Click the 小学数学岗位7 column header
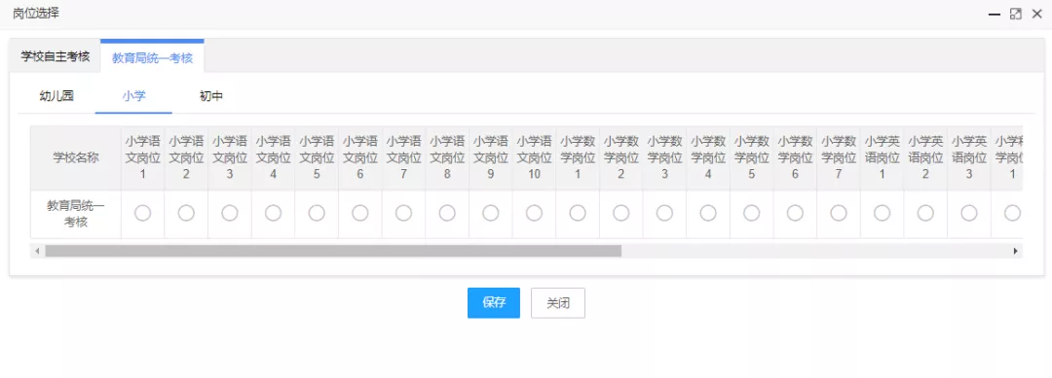 839,157
